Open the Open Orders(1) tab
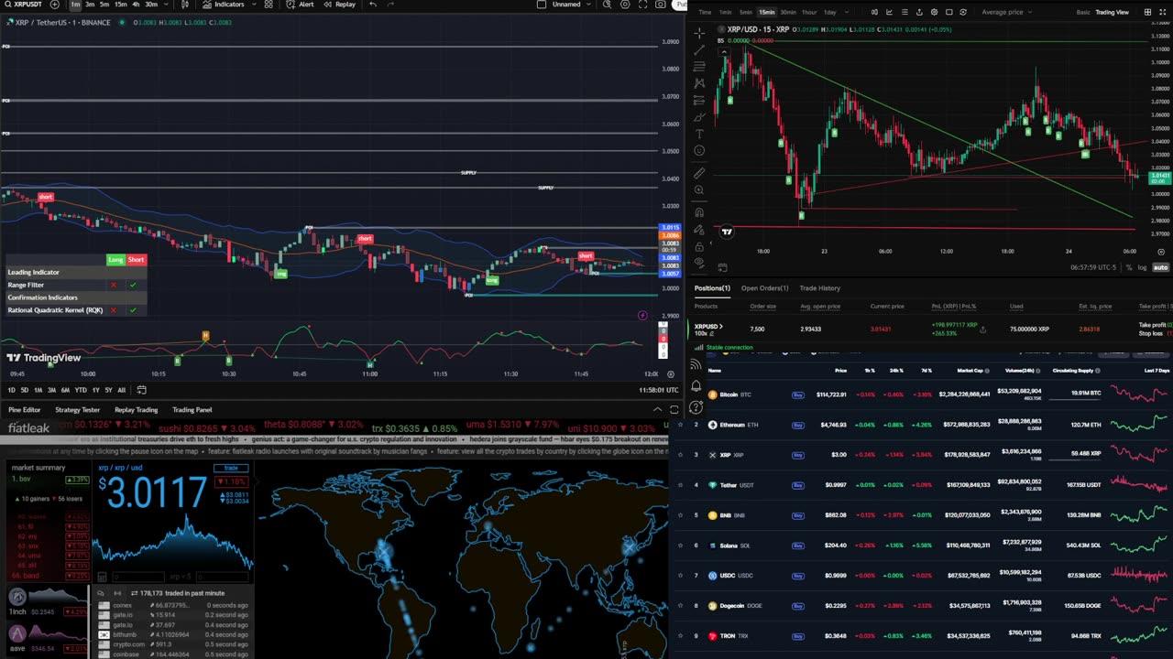The image size is (1173, 659). pyautogui.click(x=764, y=288)
